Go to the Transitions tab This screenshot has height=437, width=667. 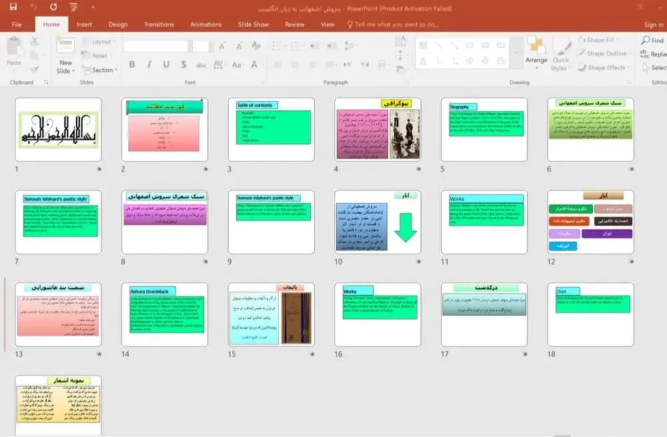click(159, 24)
